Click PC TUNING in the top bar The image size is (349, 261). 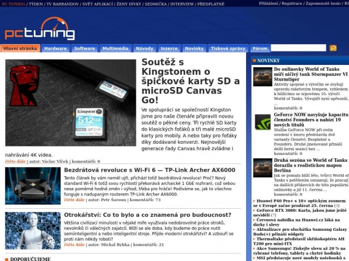coord(13,4)
